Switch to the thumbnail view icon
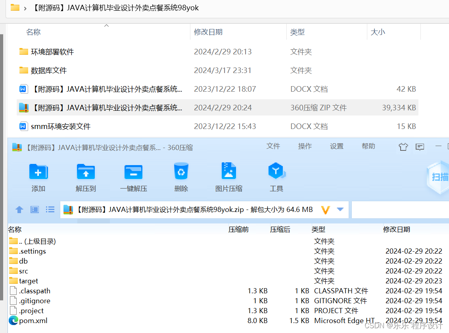 pos(34,210)
